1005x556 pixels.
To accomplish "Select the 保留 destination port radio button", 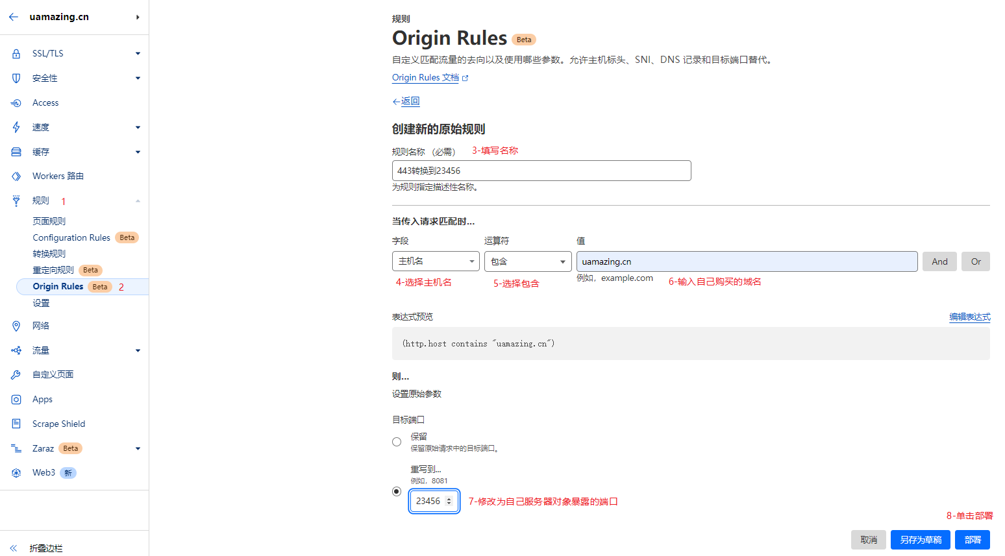I will point(397,442).
